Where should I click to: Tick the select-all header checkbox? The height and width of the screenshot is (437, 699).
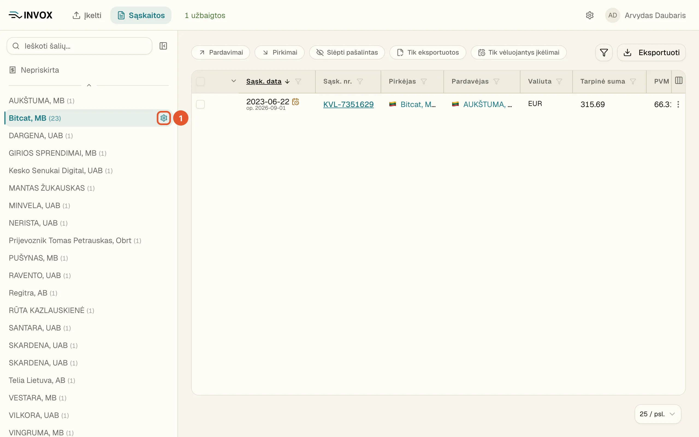coord(200,81)
